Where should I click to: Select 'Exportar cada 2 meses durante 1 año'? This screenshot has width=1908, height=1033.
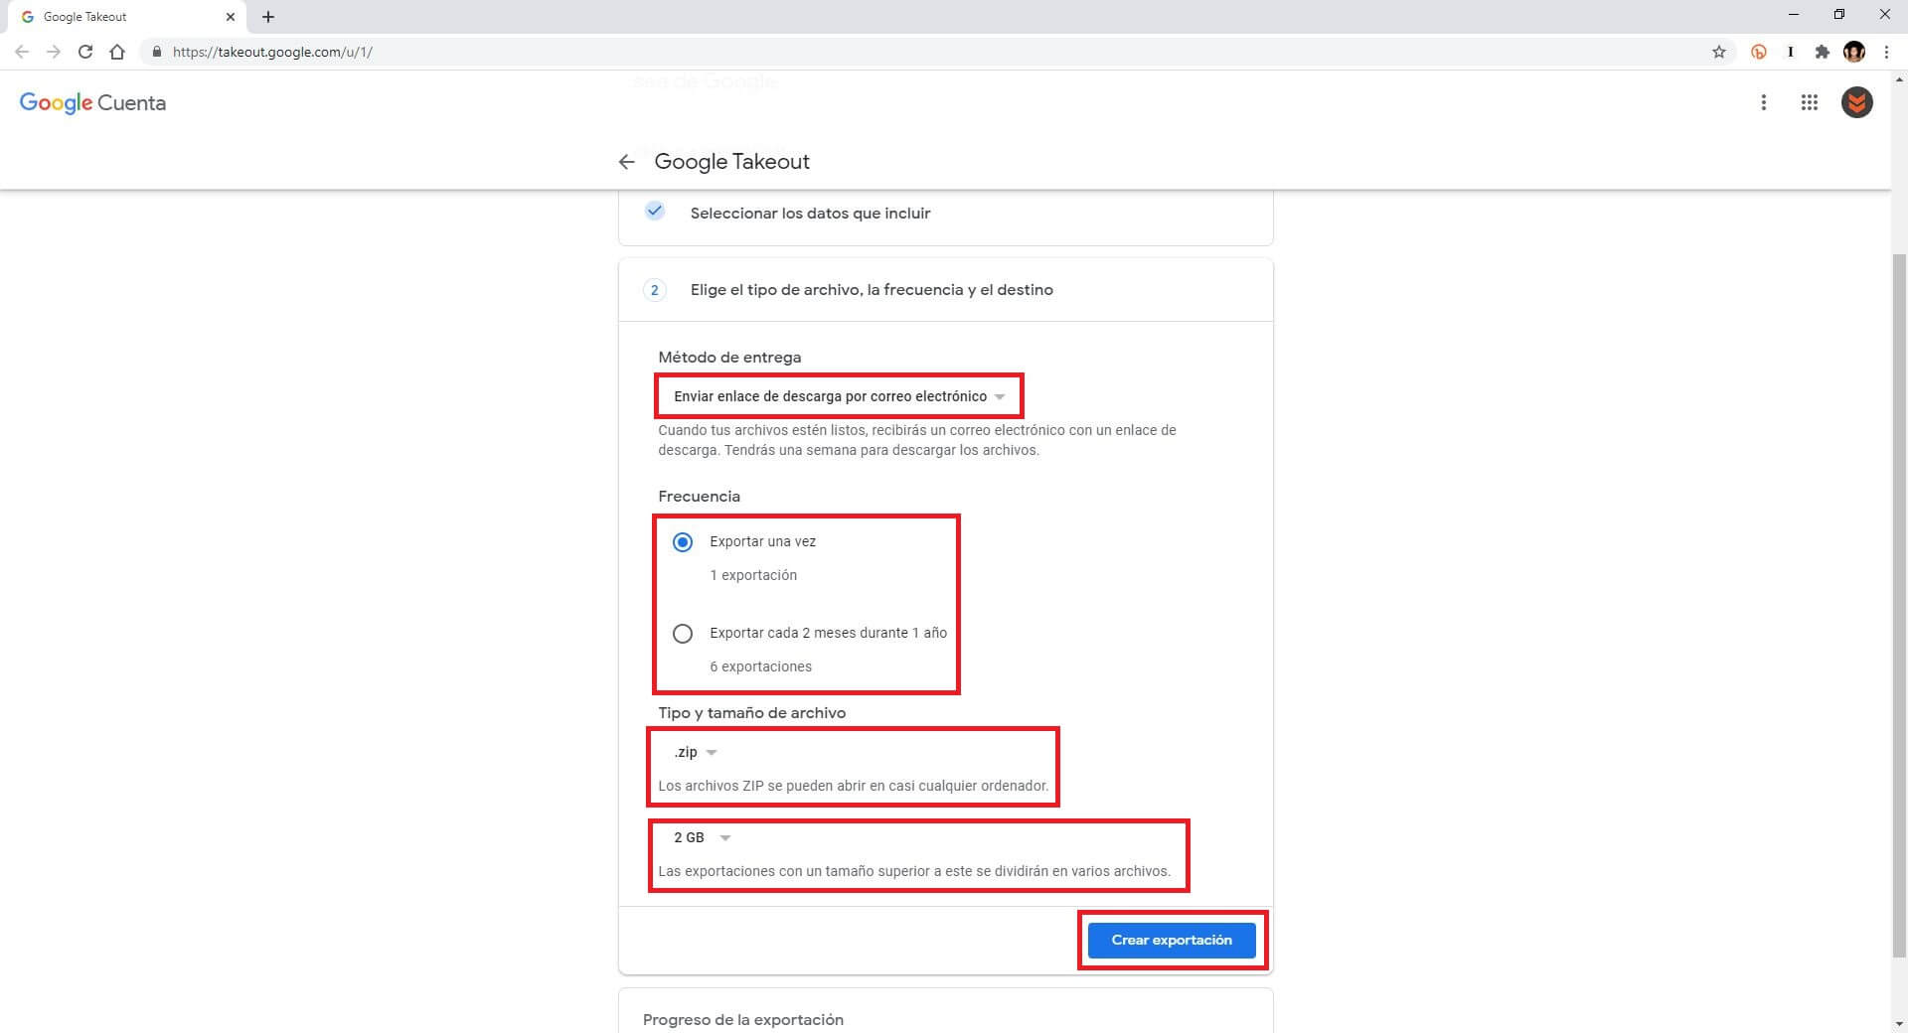click(683, 634)
